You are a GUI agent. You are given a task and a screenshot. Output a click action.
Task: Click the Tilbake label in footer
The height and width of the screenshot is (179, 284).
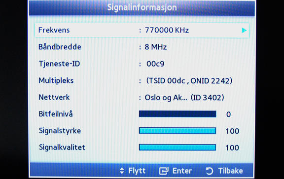tap(230, 171)
